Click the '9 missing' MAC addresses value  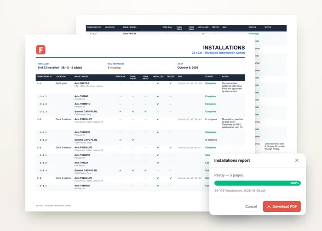coord(114,67)
